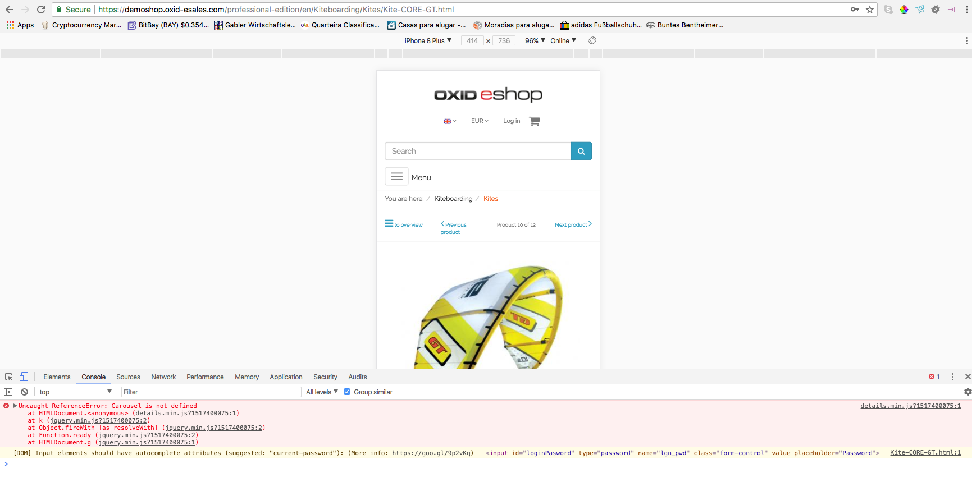Click the browser reload page icon

click(41, 10)
